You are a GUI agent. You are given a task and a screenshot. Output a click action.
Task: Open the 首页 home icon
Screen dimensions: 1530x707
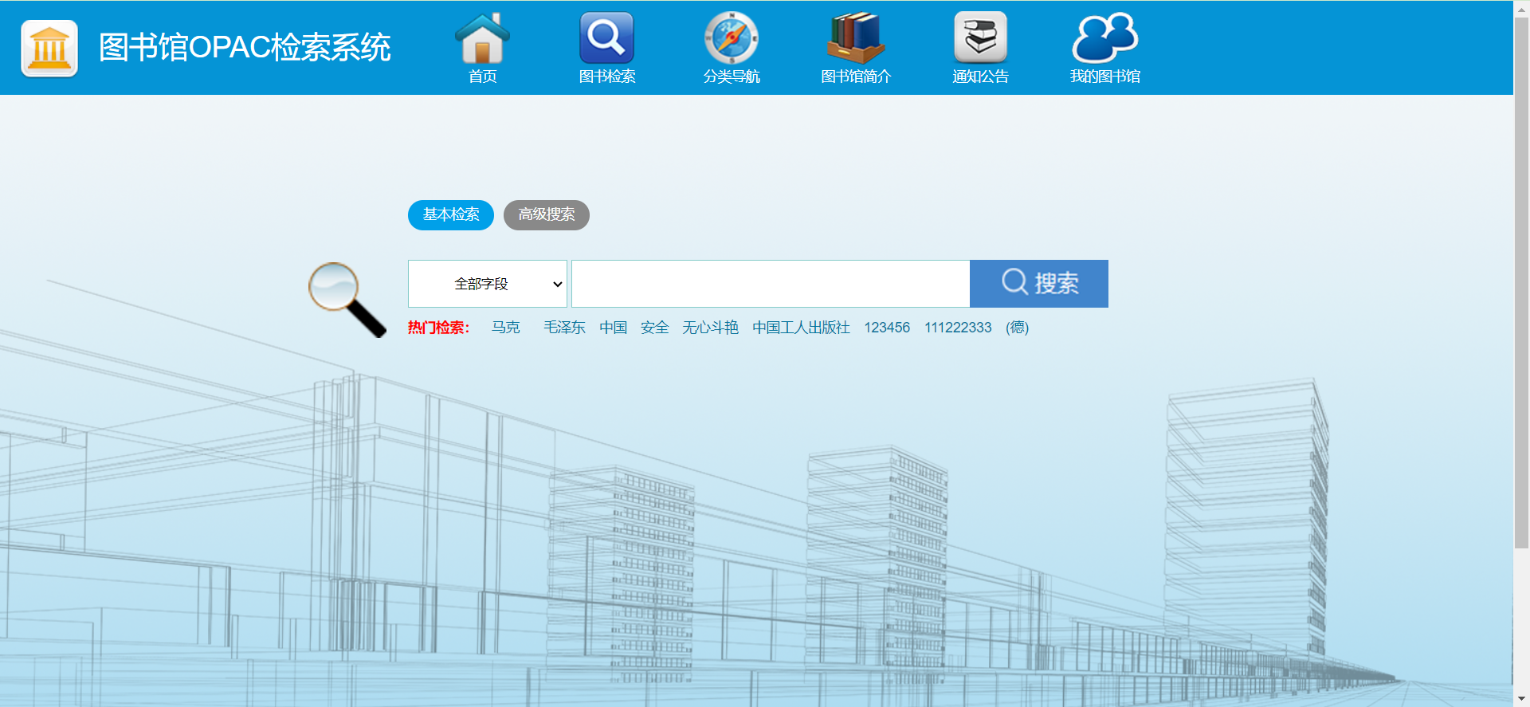coord(482,38)
